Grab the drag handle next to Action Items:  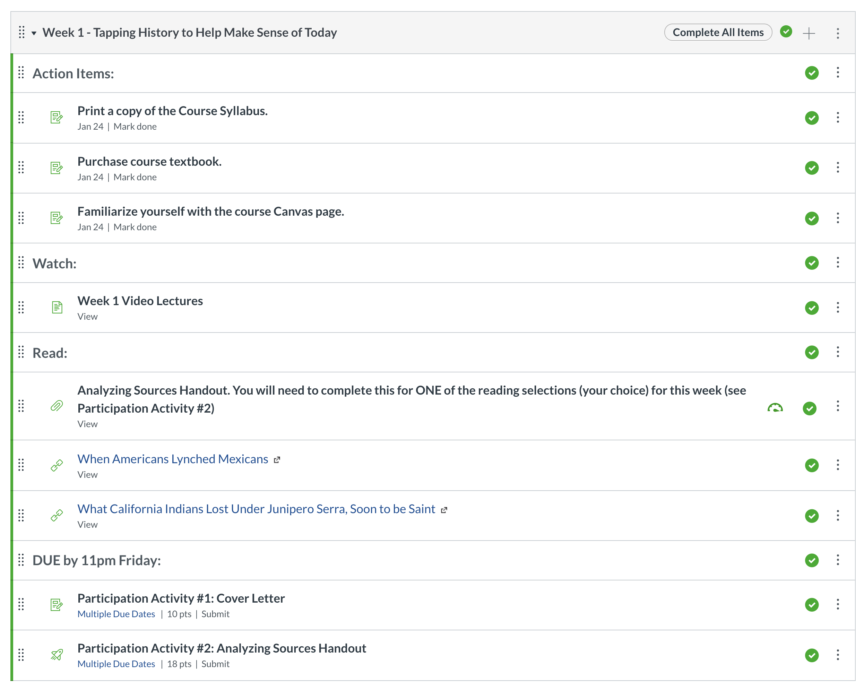click(21, 73)
